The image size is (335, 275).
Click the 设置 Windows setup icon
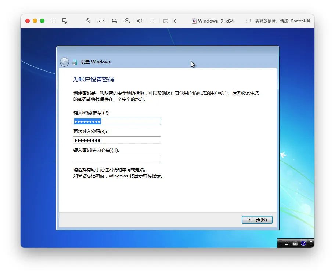point(75,62)
